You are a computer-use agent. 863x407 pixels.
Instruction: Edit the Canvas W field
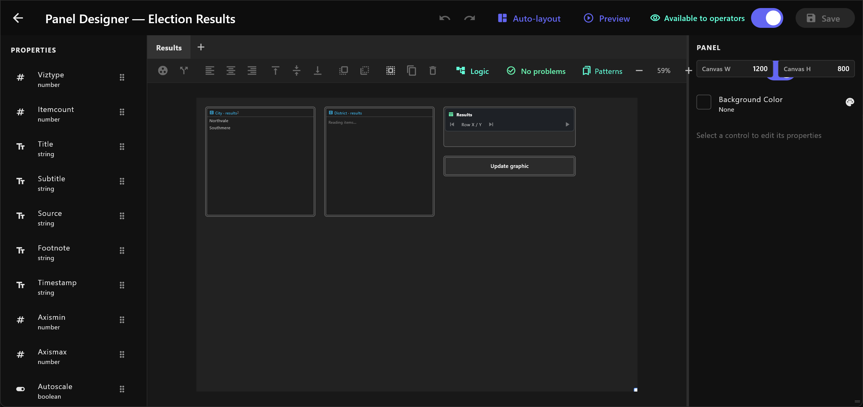coord(735,69)
